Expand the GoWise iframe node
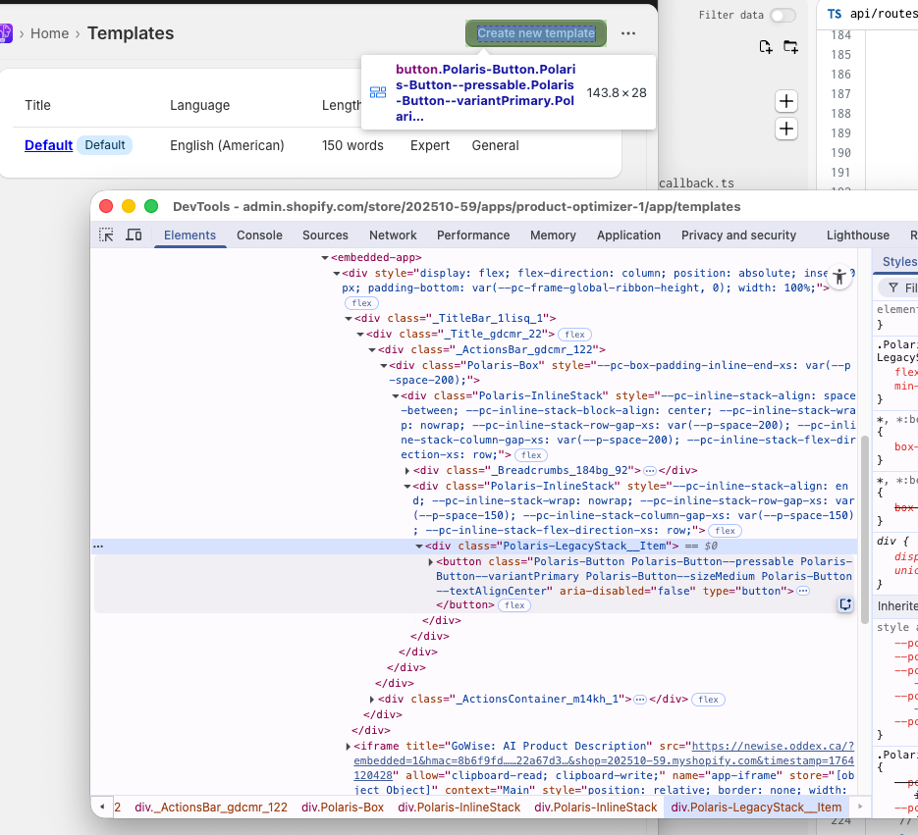Screen dimensions: 918x835 pyautogui.click(x=348, y=746)
